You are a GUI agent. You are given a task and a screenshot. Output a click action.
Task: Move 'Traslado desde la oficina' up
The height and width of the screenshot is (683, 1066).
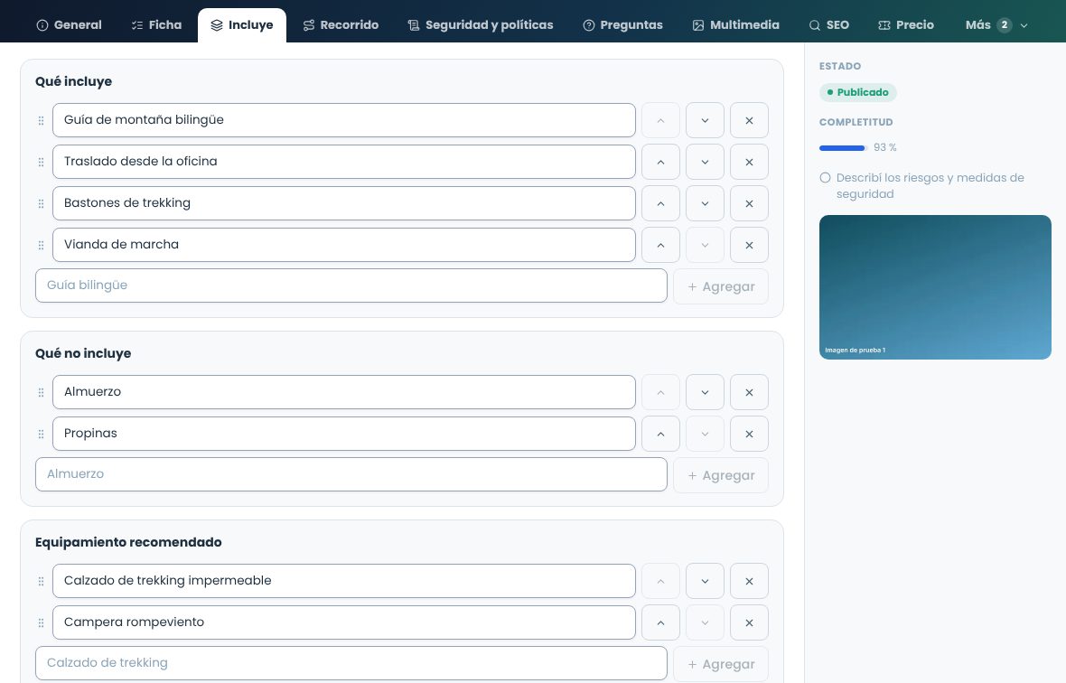pyautogui.click(x=660, y=162)
